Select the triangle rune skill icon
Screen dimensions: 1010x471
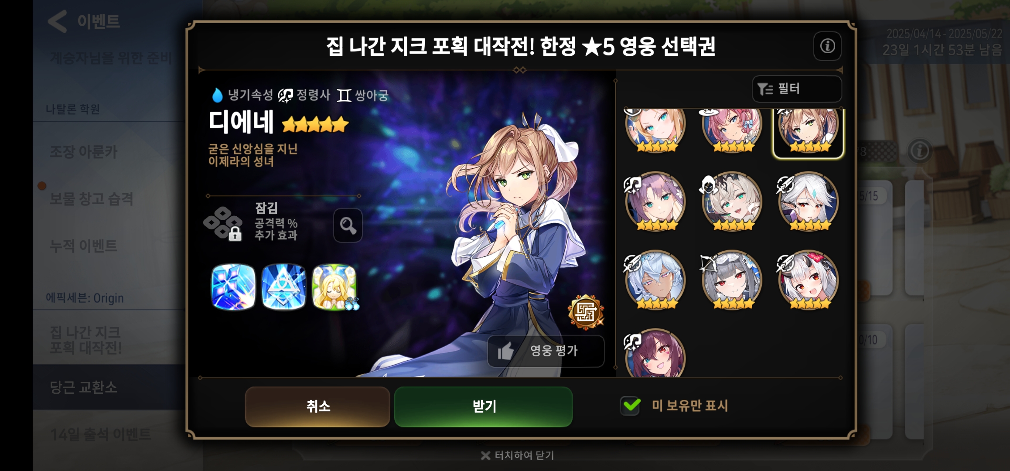point(284,287)
